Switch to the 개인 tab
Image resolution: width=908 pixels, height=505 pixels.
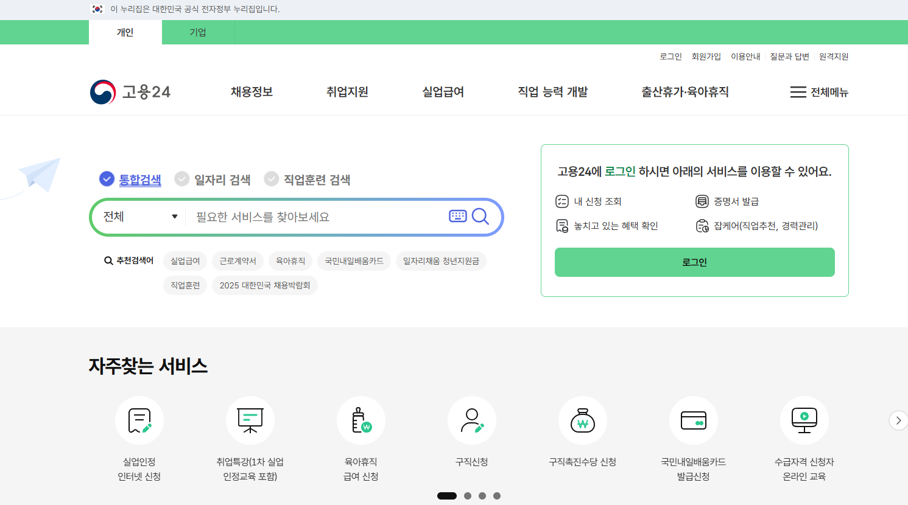125,32
